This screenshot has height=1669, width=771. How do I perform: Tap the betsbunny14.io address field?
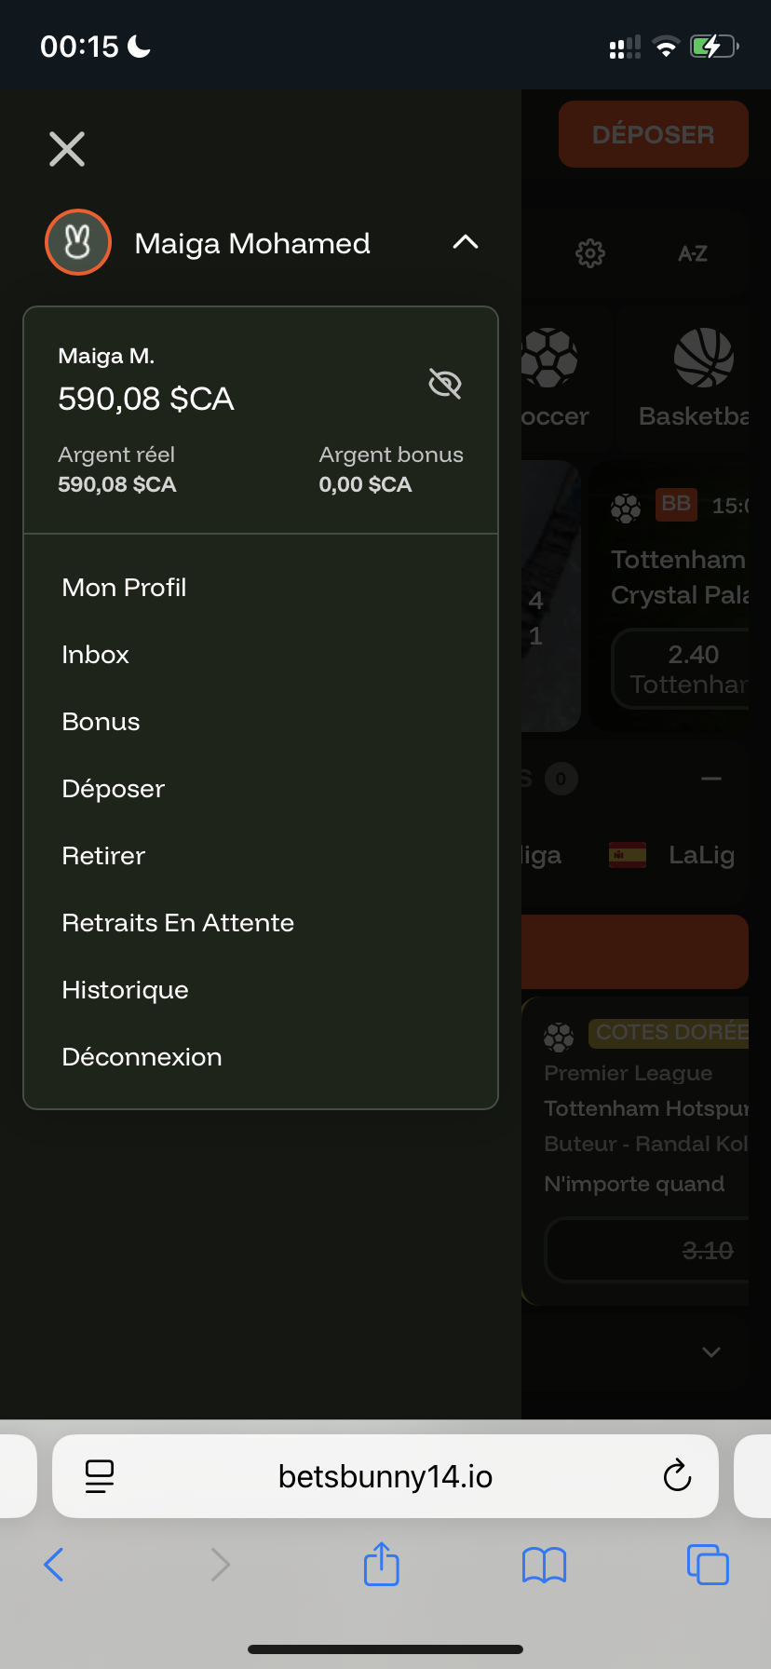[385, 1476]
